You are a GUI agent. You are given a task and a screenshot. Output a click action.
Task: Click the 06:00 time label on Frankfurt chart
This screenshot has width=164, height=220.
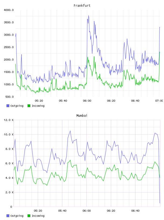click(x=87, y=101)
